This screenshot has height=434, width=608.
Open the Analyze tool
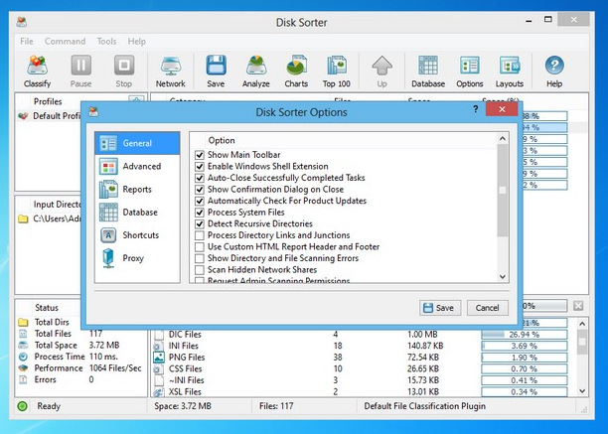tap(256, 71)
